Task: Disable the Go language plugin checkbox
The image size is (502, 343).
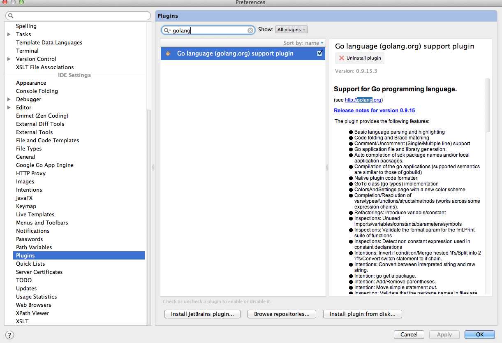Action: (320, 53)
